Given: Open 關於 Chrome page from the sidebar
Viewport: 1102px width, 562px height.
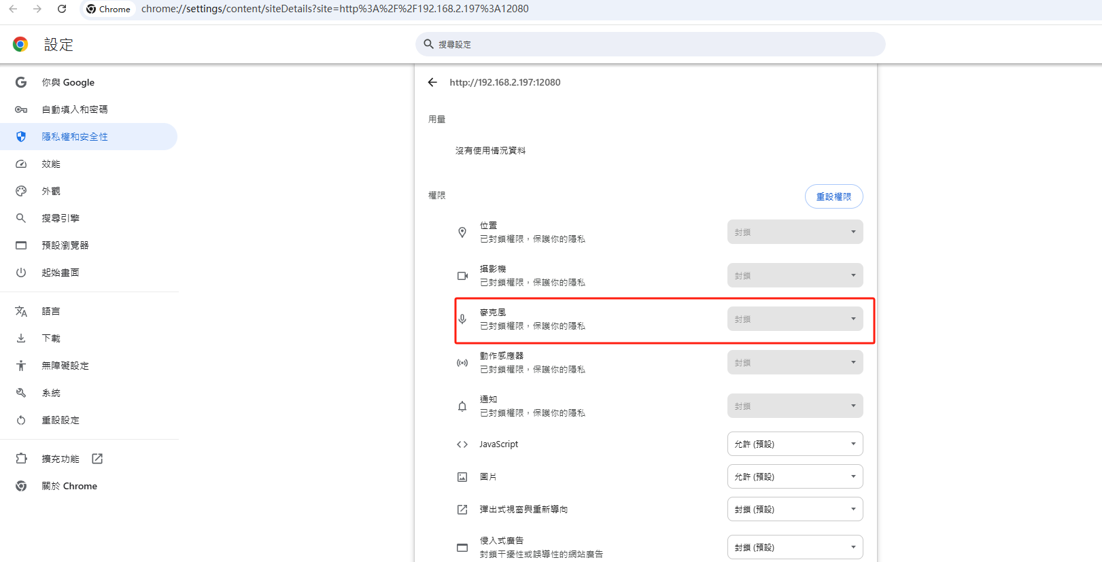Looking at the screenshot, I should [69, 486].
